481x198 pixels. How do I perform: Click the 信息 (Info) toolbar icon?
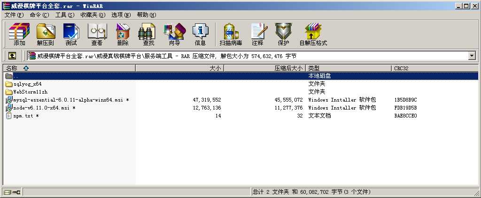[x=200, y=34]
